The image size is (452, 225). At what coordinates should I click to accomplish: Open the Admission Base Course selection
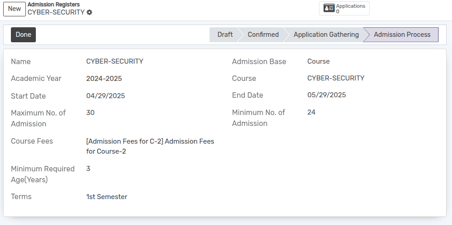pyautogui.click(x=319, y=61)
